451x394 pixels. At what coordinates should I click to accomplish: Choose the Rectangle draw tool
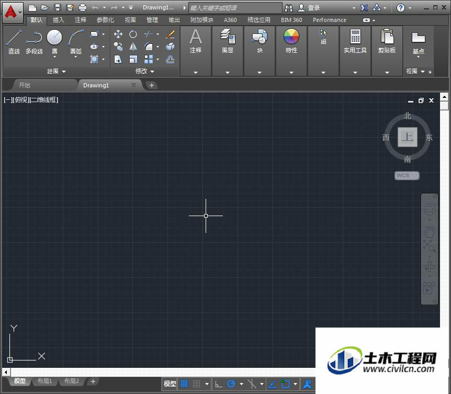coord(94,34)
